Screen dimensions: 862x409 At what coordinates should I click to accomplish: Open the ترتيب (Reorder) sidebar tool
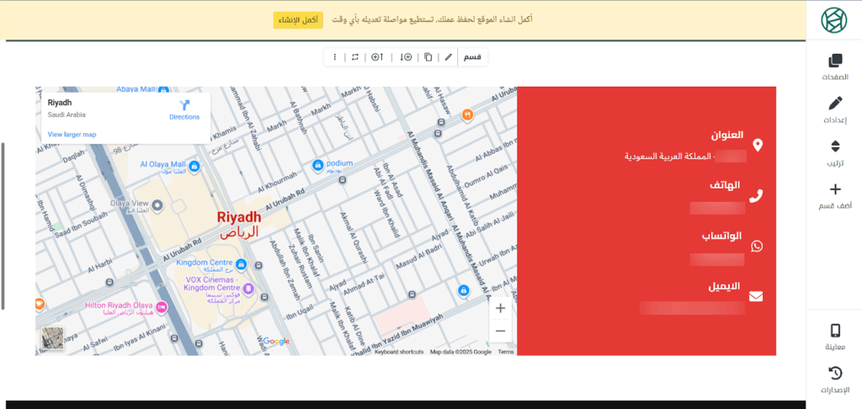click(x=834, y=153)
